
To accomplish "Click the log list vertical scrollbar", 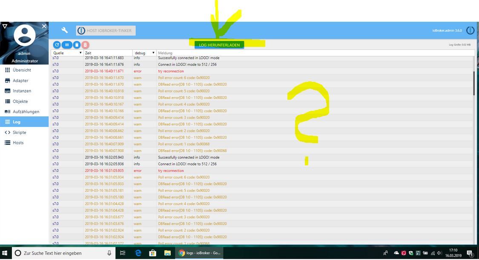I will point(474,83).
